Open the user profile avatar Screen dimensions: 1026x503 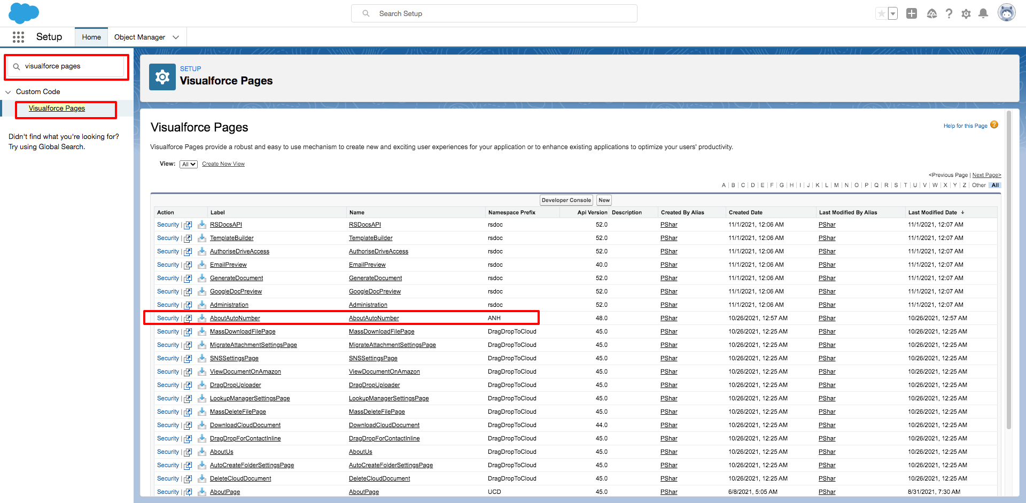pos(1007,13)
